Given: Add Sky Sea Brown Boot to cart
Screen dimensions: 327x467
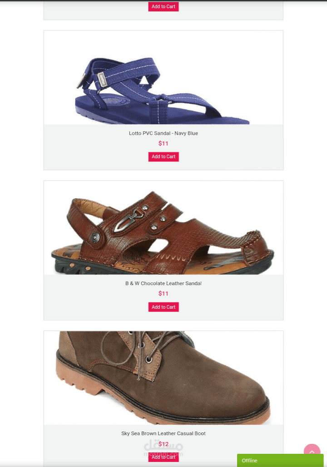Looking at the screenshot, I should click(x=163, y=457).
